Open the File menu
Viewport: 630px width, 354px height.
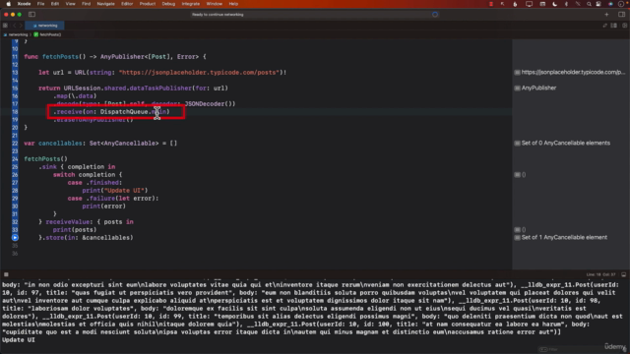click(40, 4)
